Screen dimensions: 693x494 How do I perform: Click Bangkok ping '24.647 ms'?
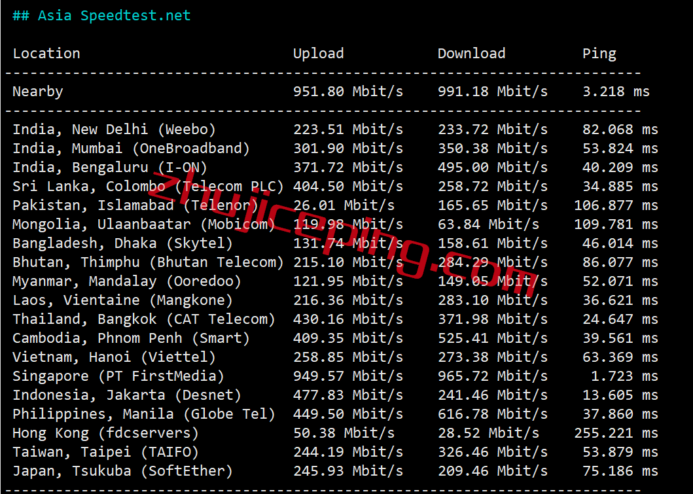pos(620,319)
